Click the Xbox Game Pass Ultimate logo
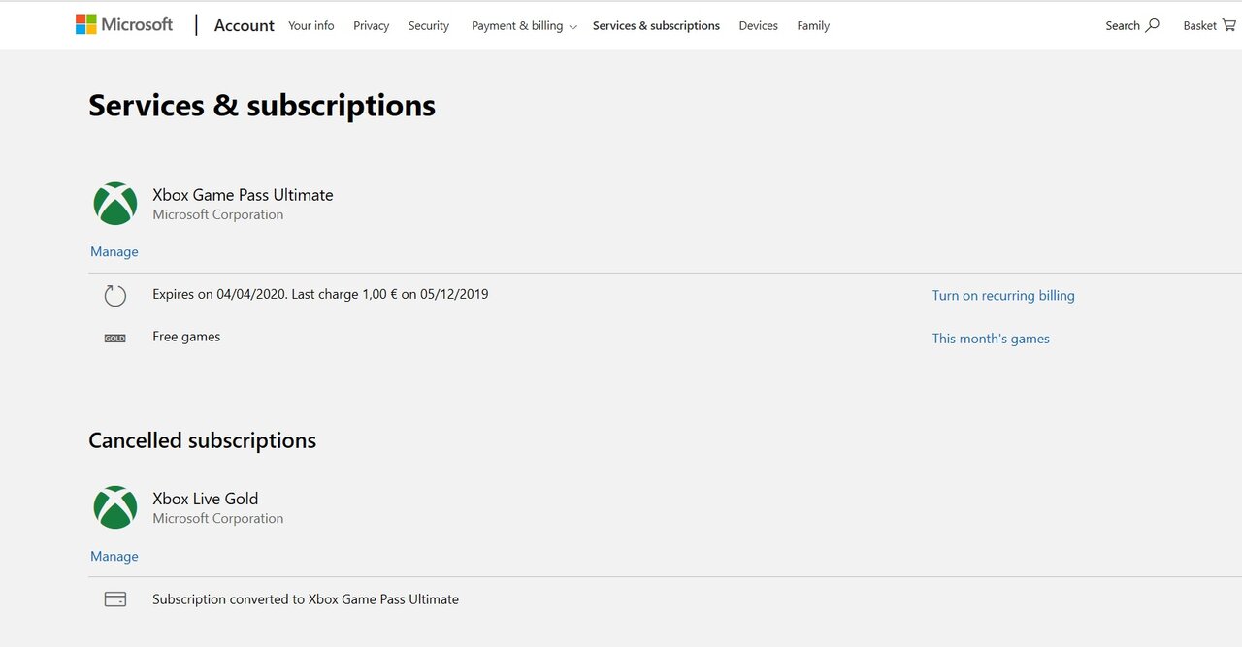 [115, 204]
